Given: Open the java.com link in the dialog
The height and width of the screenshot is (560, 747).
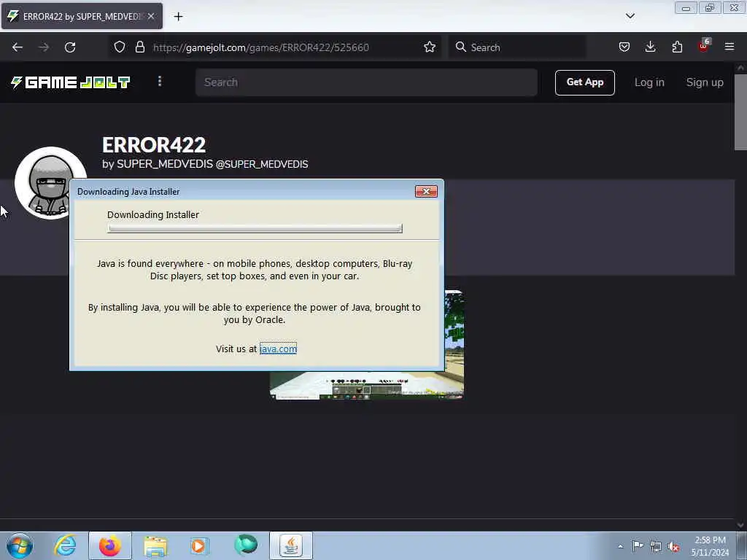Looking at the screenshot, I should pos(278,349).
